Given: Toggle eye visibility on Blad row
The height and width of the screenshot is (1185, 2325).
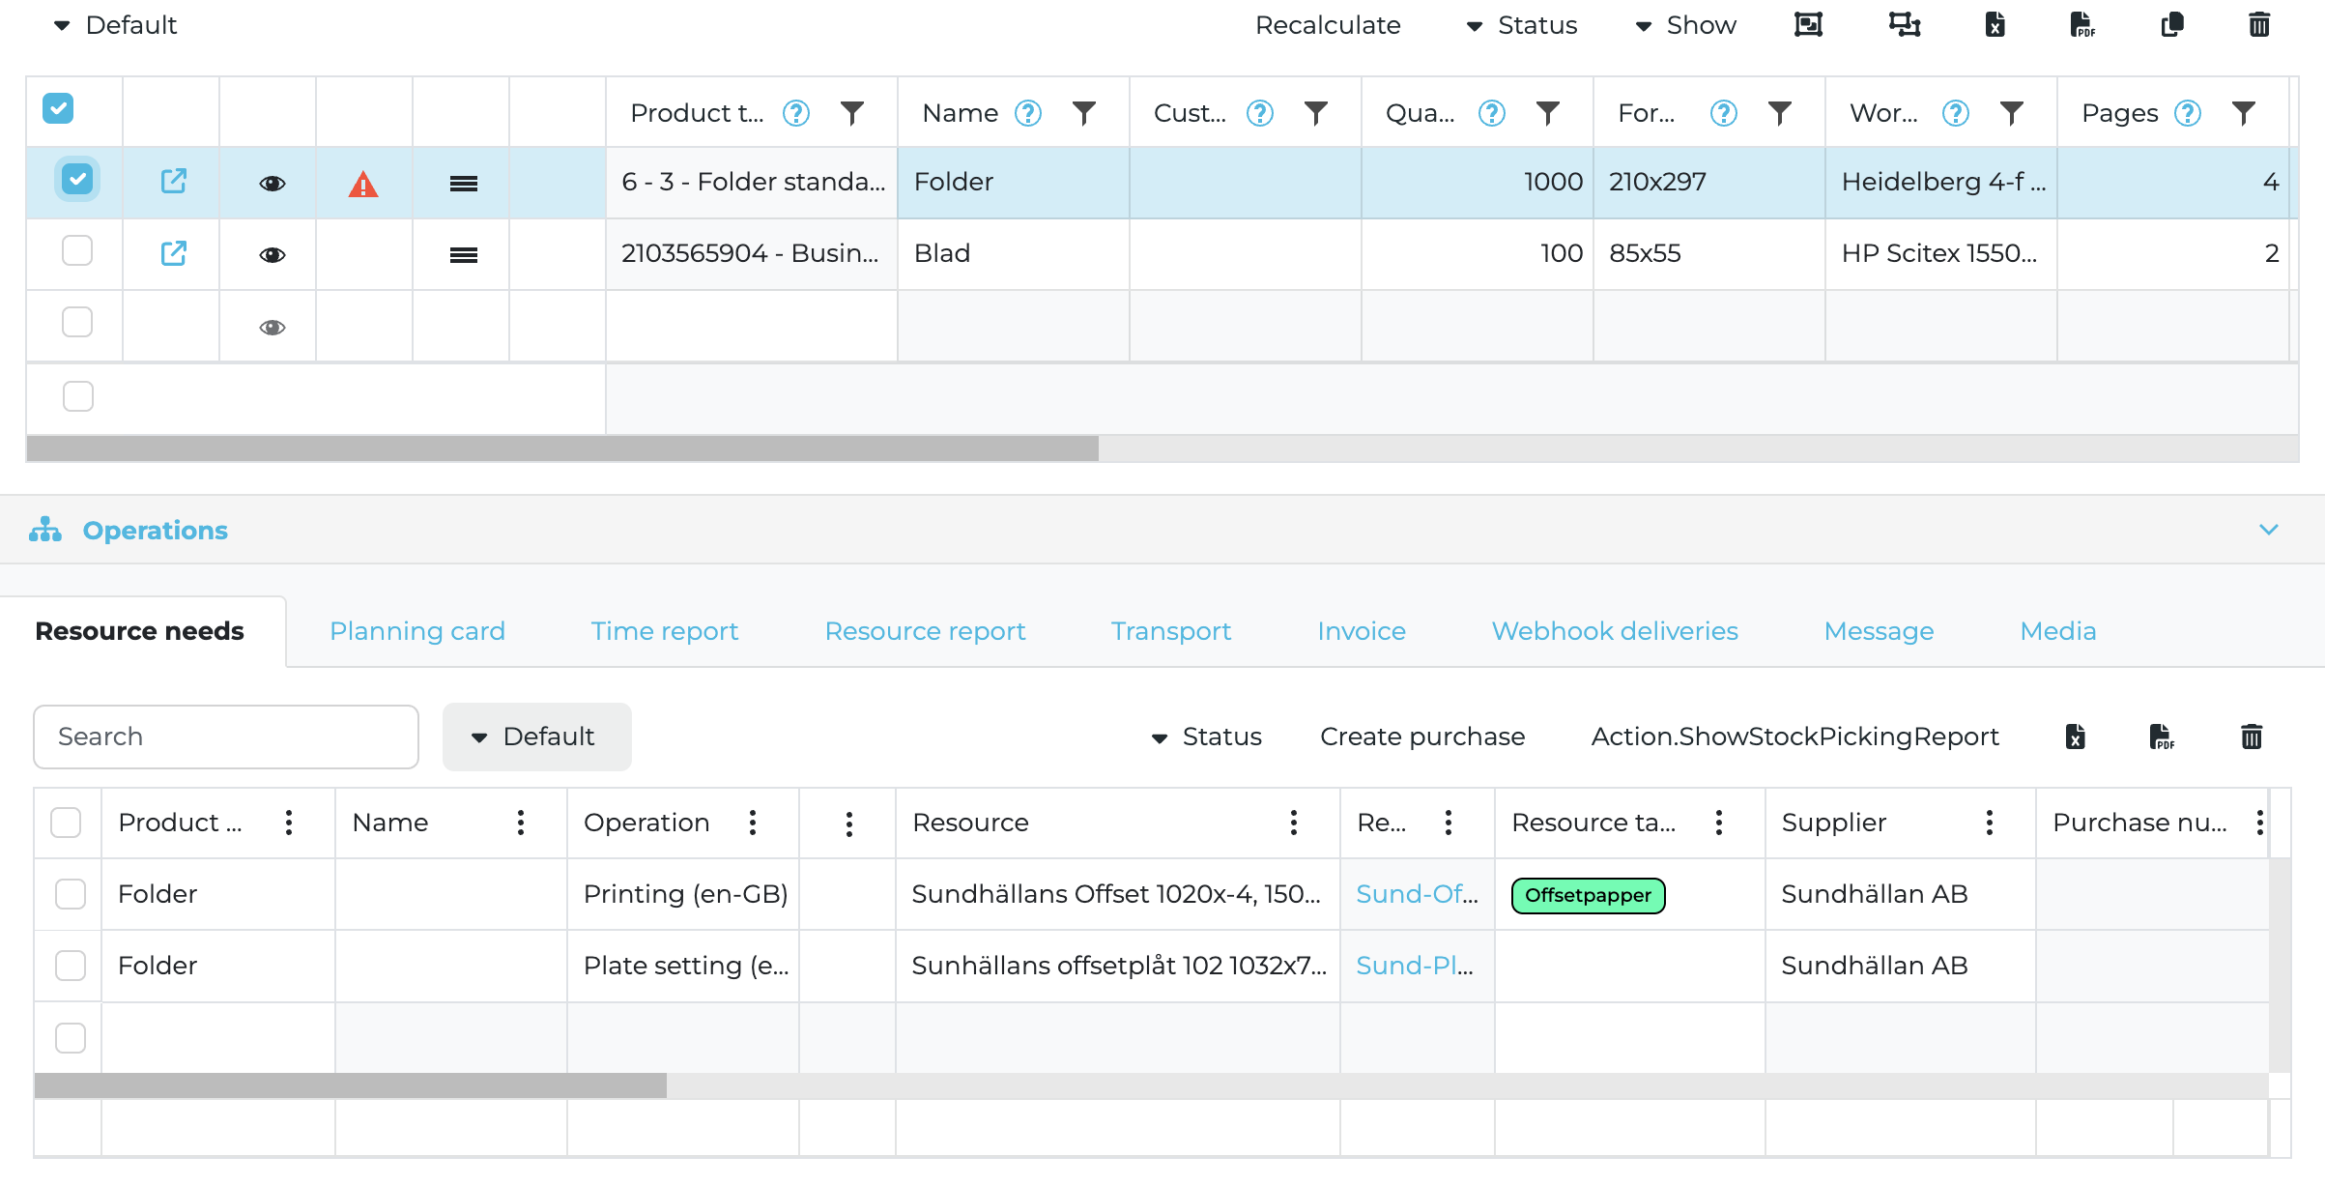Looking at the screenshot, I should point(273,255).
